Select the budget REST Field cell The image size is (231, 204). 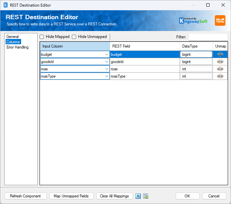pos(145,54)
